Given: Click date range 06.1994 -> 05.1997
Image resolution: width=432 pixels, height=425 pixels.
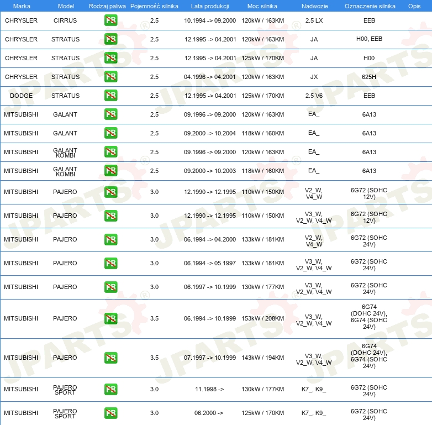Looking at the screenshot, I should pos(210,263).
